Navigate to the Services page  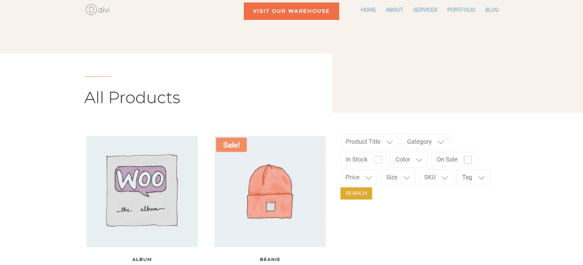click(x=425, y=10)
